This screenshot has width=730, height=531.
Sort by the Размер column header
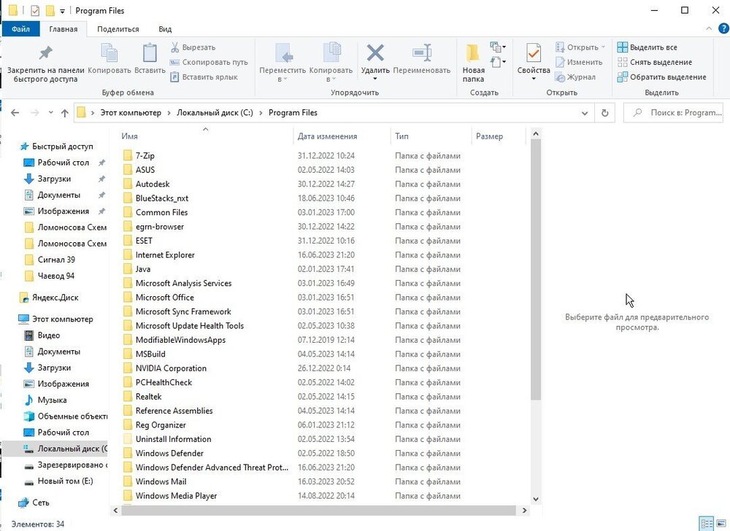coord(489,136)
